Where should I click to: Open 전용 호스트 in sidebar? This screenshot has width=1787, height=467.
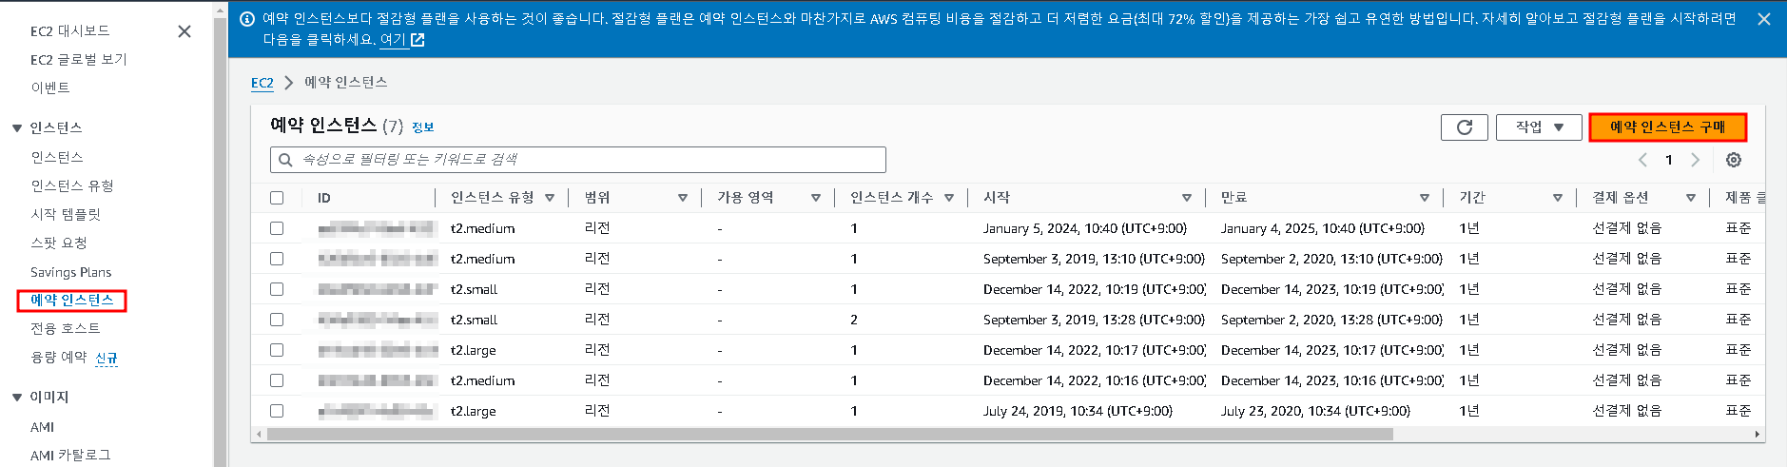[x=66, y=328]
